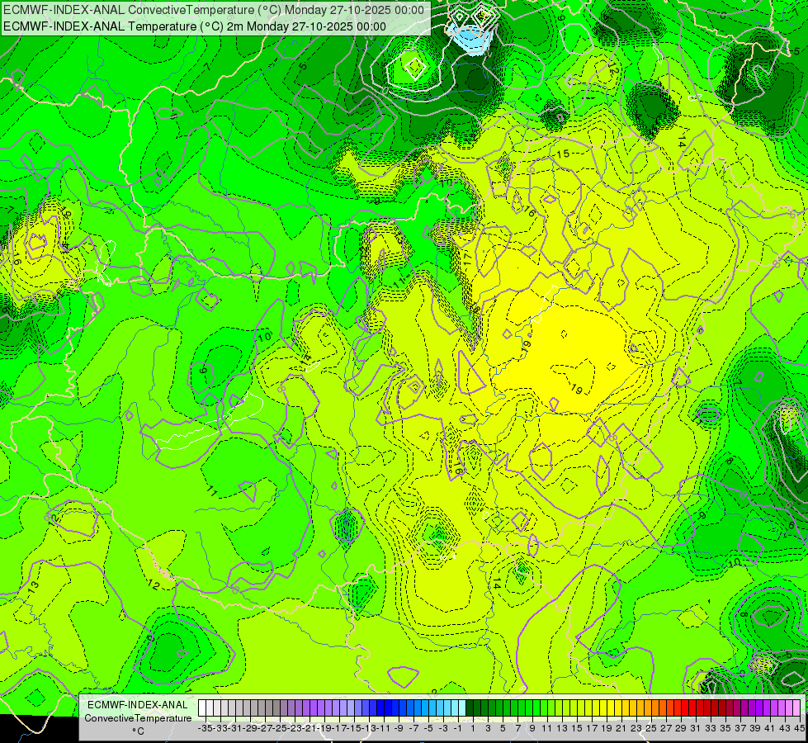Click the ConvectiveTemperature title line at top
This screenshot has height=743, width=808.
point(214,10)
